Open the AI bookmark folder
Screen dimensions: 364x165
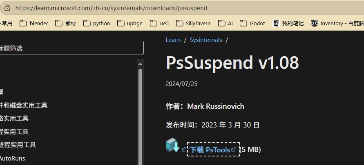pos(226,23)
